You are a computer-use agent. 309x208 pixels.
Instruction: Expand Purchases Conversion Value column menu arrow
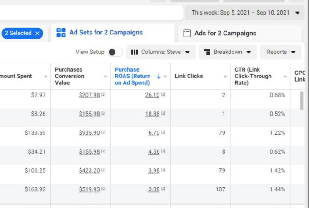point(105,77)
